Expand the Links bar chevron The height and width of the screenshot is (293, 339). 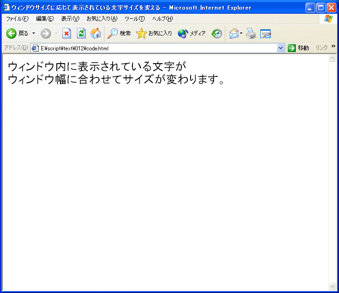pos(333,46)
